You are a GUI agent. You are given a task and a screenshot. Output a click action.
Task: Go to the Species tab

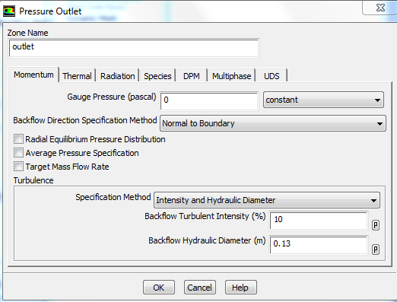tap(157, 76)
